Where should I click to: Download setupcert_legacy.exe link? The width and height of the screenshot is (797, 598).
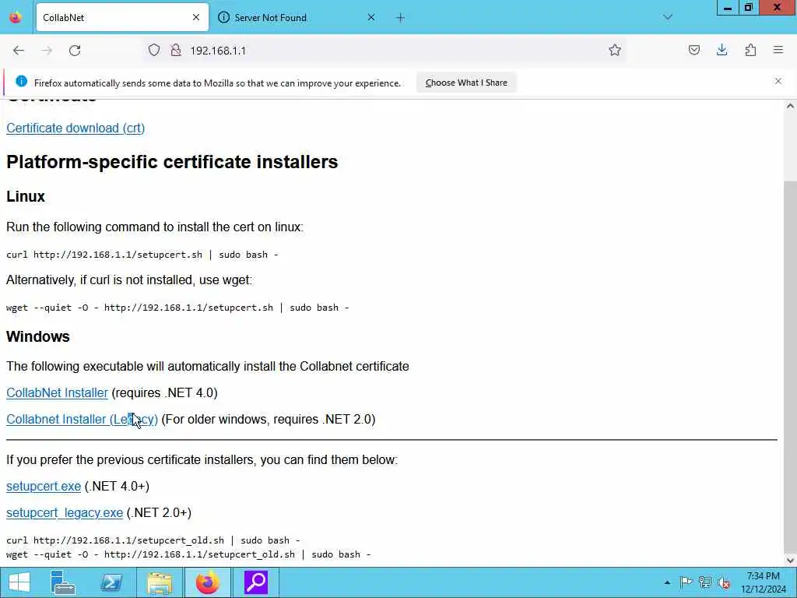coord(65,512)
